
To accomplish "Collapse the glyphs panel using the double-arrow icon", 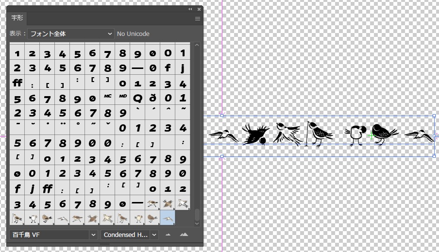I will pyautogui.click(x=191, y=9).
